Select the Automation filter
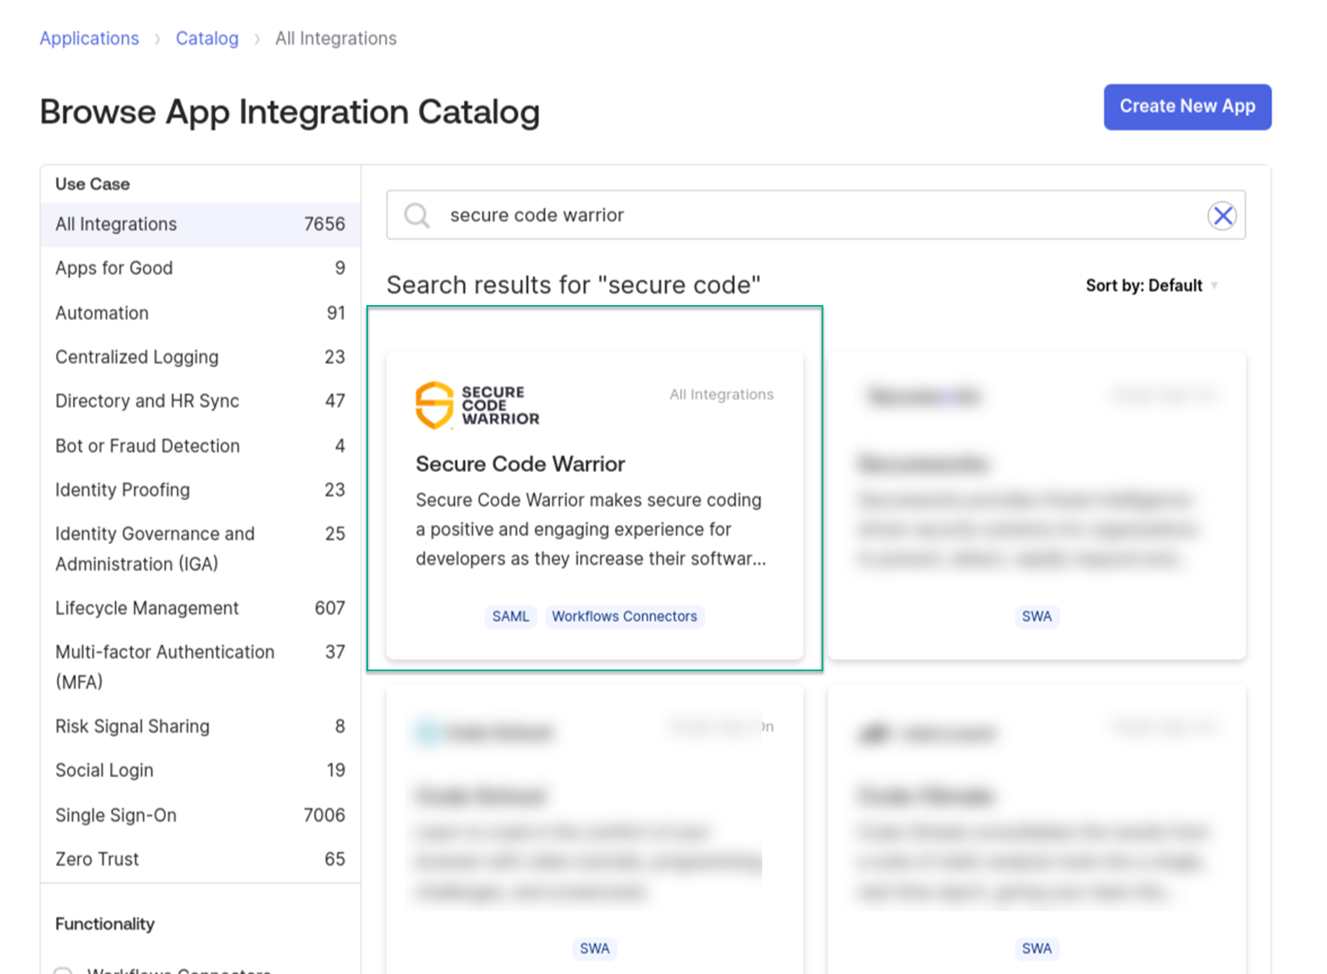This screenshot has height=974, width=1327. [x=201, y=313]
